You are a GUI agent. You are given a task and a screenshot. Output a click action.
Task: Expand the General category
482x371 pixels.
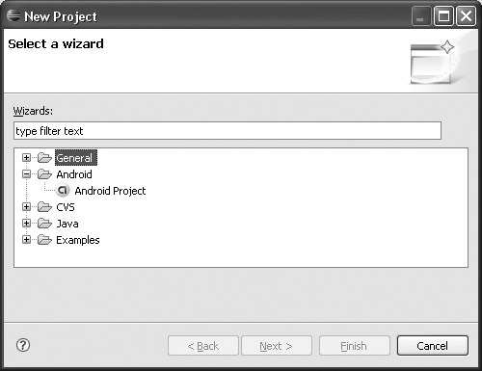(x=26, y=158)
